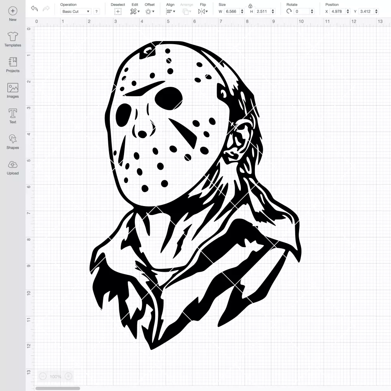Screen dimensions: 391x391
Task: Click the Operation help question mark
Action: pos(97,11)
